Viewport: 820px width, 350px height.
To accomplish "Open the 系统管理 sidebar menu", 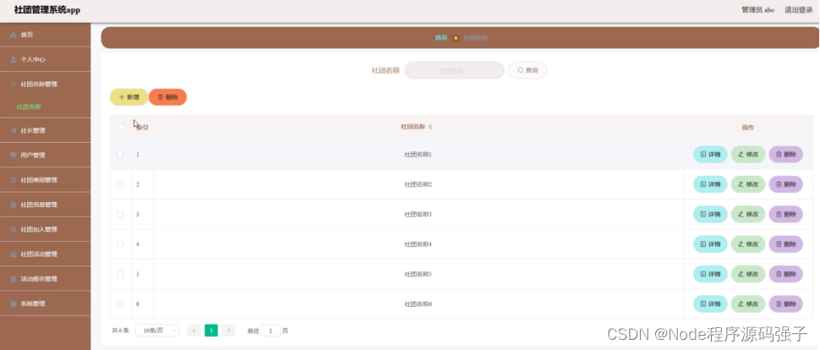I will click(45, 304).
